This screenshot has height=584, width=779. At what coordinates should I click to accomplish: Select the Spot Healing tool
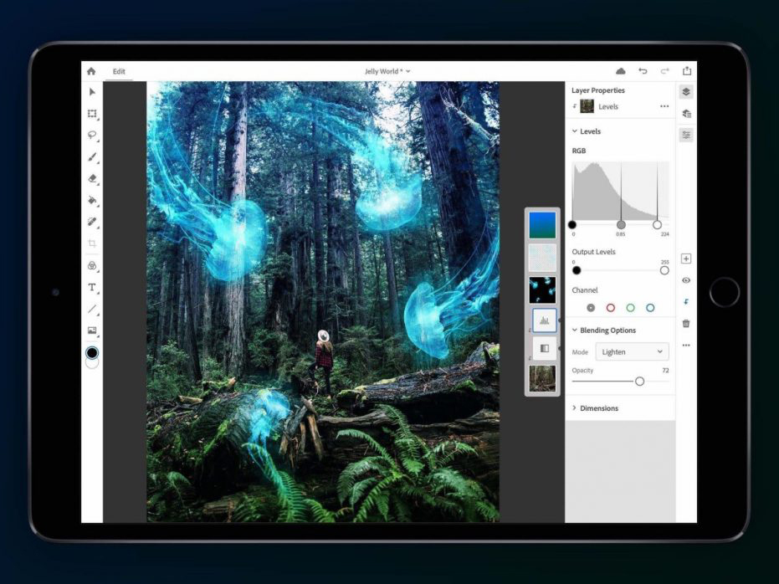point(92,222)
